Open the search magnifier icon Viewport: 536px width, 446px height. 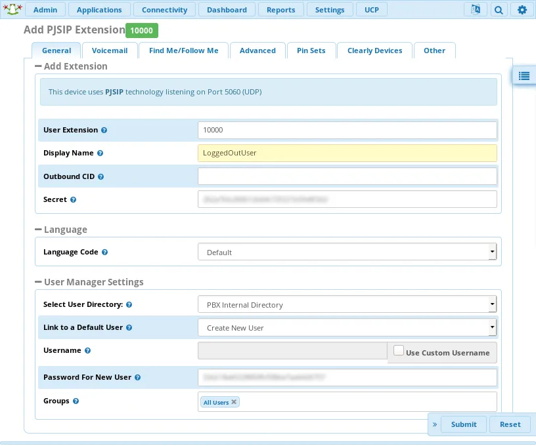click(x=499, y=10)
